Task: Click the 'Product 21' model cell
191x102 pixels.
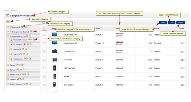Action: pos(100,60)
